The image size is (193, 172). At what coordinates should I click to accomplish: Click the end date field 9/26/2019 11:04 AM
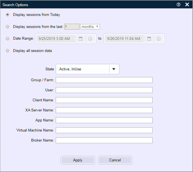tap(124, 39)
